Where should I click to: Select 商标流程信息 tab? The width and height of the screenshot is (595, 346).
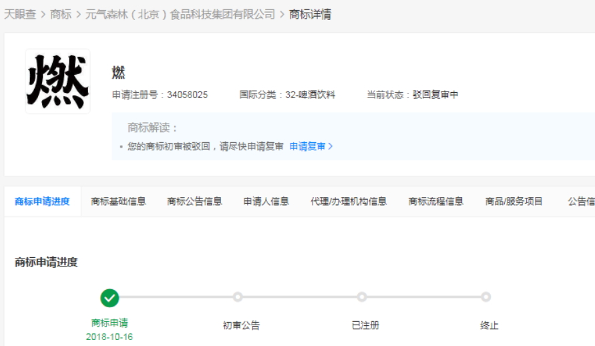coord(436,202)
